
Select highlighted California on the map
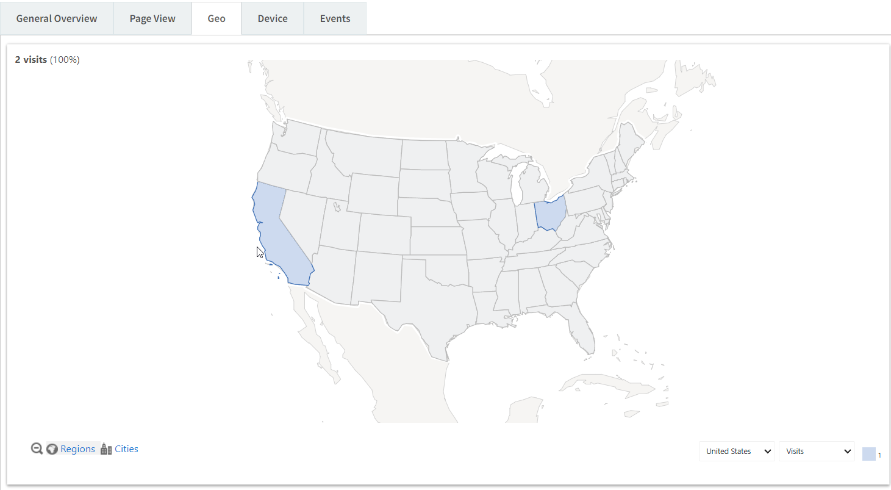point(274,232)
